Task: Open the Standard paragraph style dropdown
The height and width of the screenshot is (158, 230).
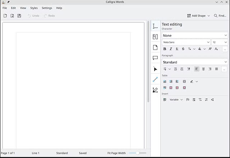Action: point(195,62)
